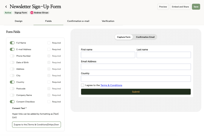This screenshot has height=136, width=204.
Task: Turn on the Date of Birth toggle
Action: click(12, 62)
